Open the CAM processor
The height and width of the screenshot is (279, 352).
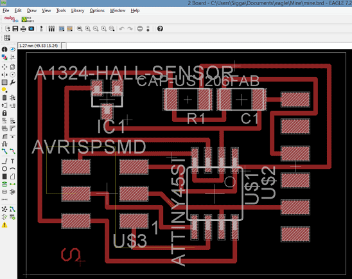[31, 29]
